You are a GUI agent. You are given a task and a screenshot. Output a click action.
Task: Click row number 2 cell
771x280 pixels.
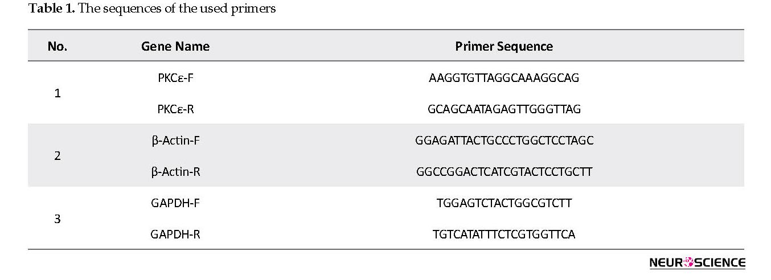(58, 156)
